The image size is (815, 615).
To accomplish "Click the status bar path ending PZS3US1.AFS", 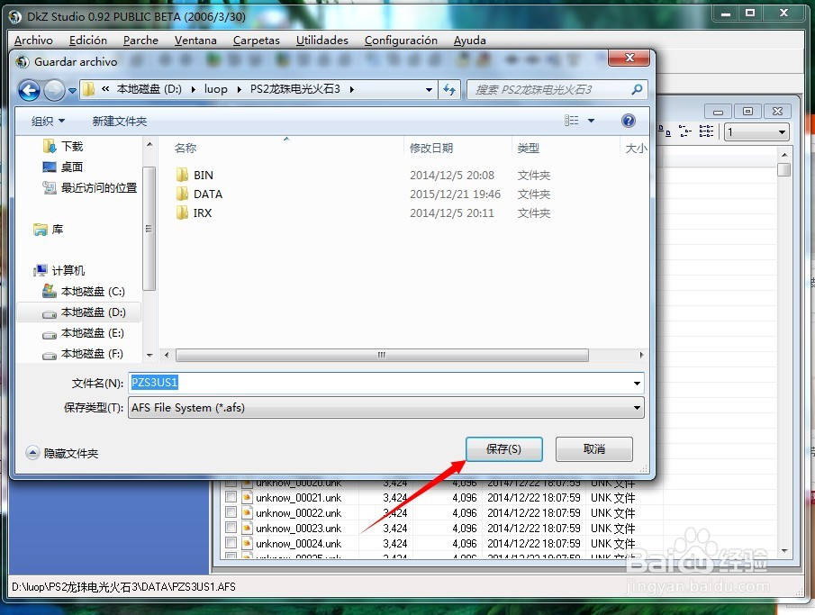I will click(x=123, y=587).
